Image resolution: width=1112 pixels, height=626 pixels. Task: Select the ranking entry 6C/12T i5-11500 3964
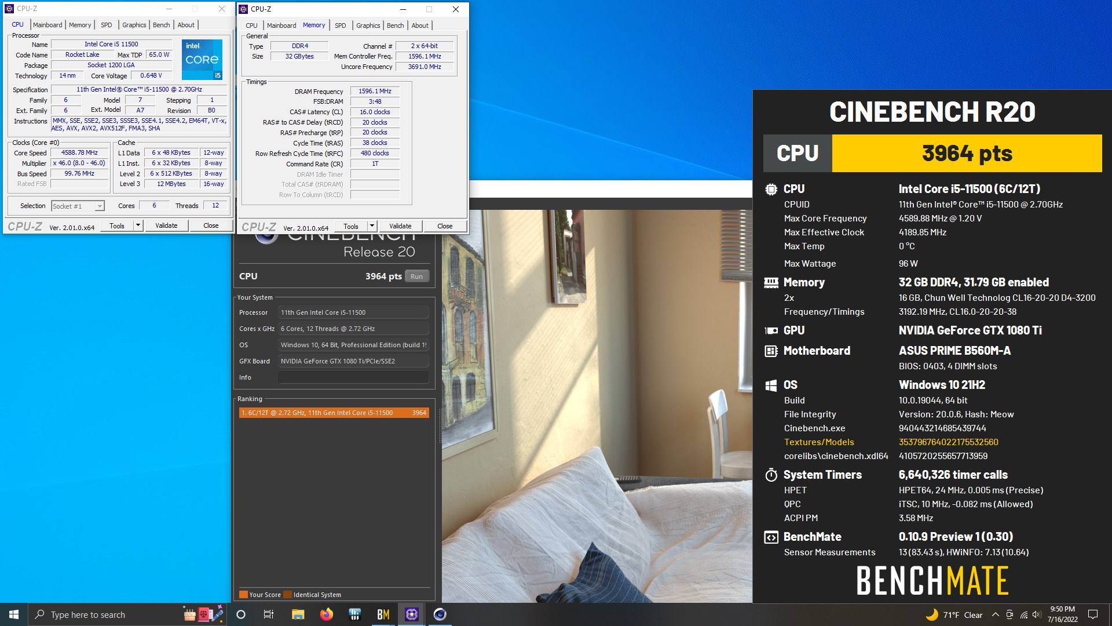coord(334,413)
